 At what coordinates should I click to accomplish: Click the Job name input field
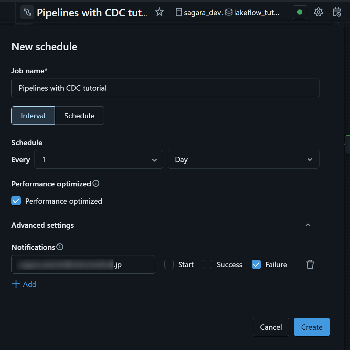[x=165, y=88]
